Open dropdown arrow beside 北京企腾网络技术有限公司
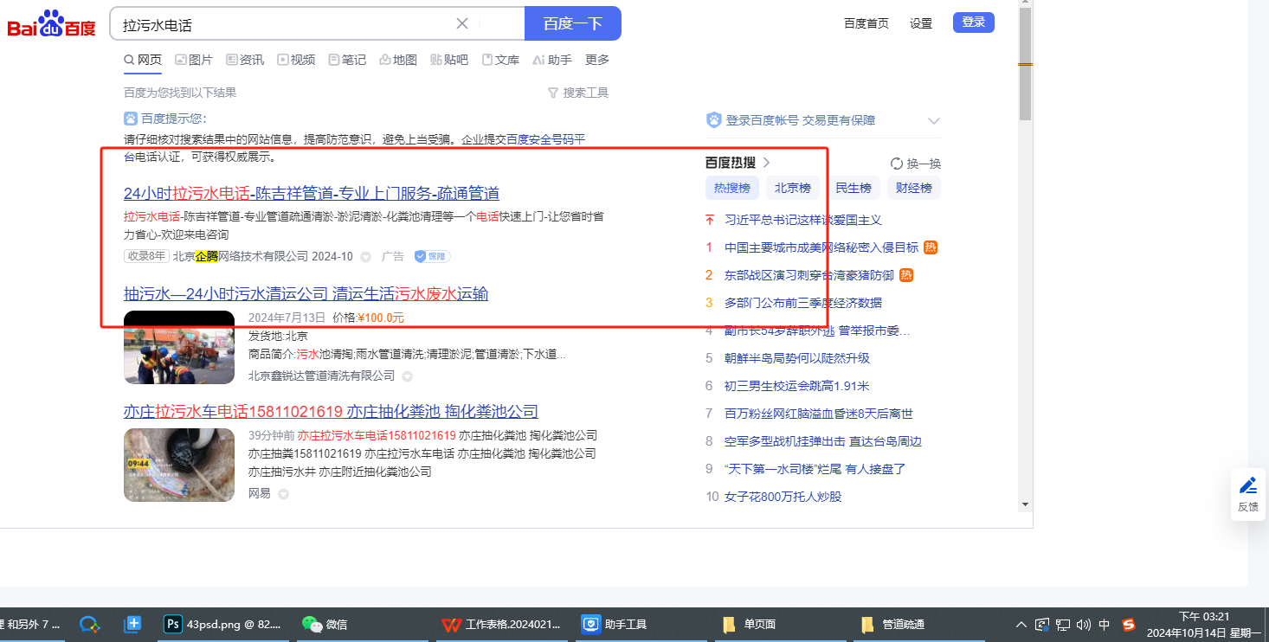This screenshot has height=642, width=1269. pos(365,257)
